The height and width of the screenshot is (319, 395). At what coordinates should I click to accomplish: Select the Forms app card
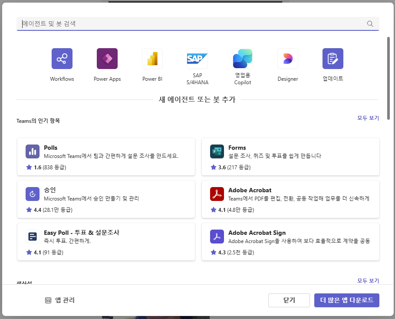point(290,157)
